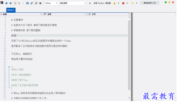Click line 7 text '若替换失败 请下载完整版'
The width and height of the screenshot is (177, 105).
pos(27,30)
